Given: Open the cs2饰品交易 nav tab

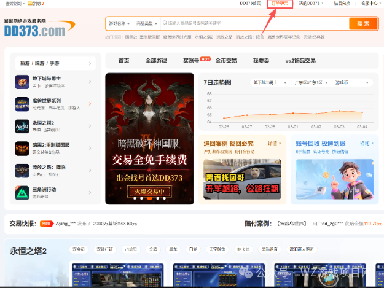Looking at the screenshot, I should (x=300, y=61).
